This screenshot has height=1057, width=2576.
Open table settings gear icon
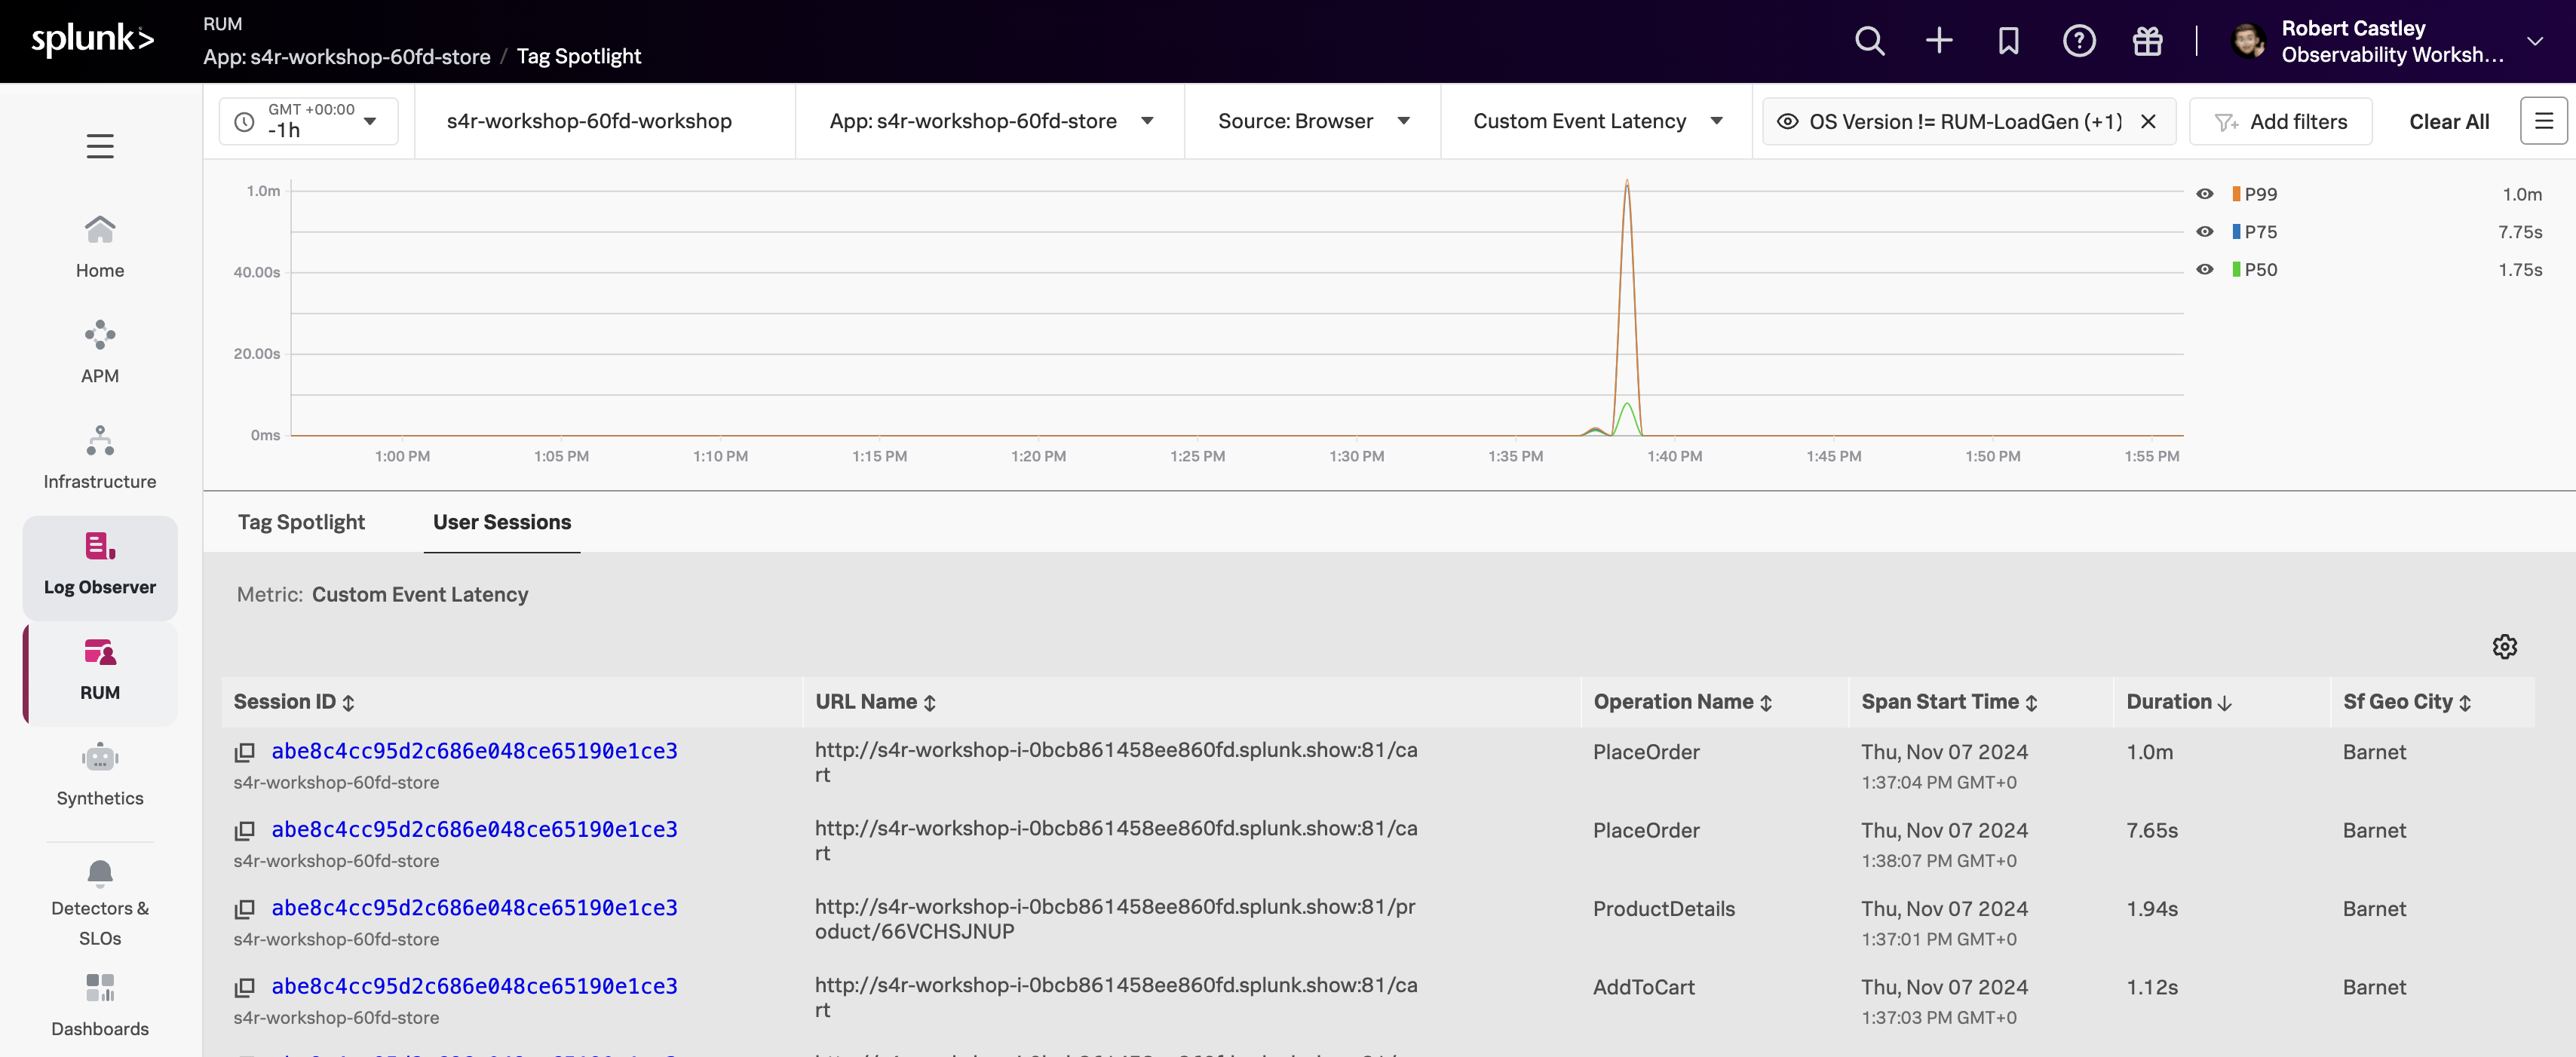[x=2504, y=647]
